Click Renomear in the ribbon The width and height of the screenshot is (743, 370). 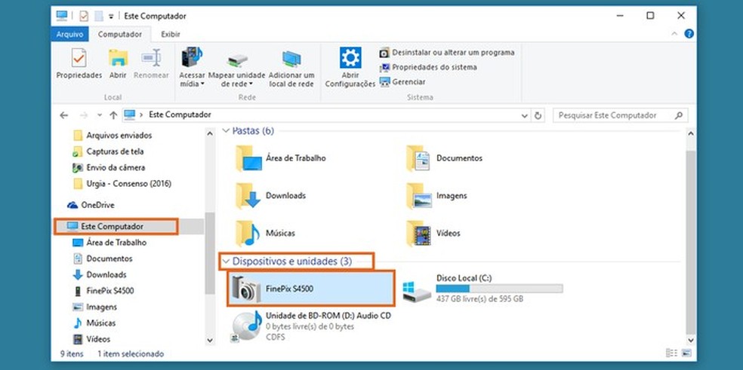[x=151, y=63]
